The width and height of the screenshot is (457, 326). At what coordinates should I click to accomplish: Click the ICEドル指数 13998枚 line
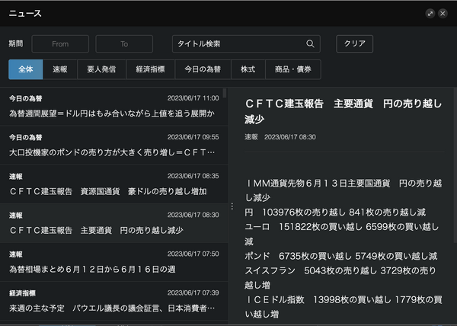coord(344,307)
